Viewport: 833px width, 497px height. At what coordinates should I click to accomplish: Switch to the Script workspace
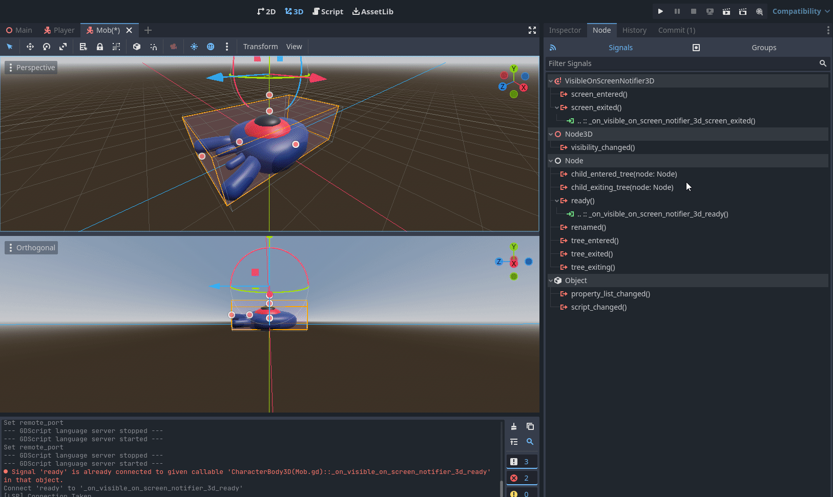click(x=328, y=11)
